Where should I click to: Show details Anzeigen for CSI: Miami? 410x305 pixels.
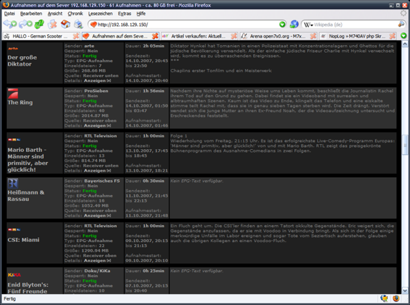tap(97, 261)
